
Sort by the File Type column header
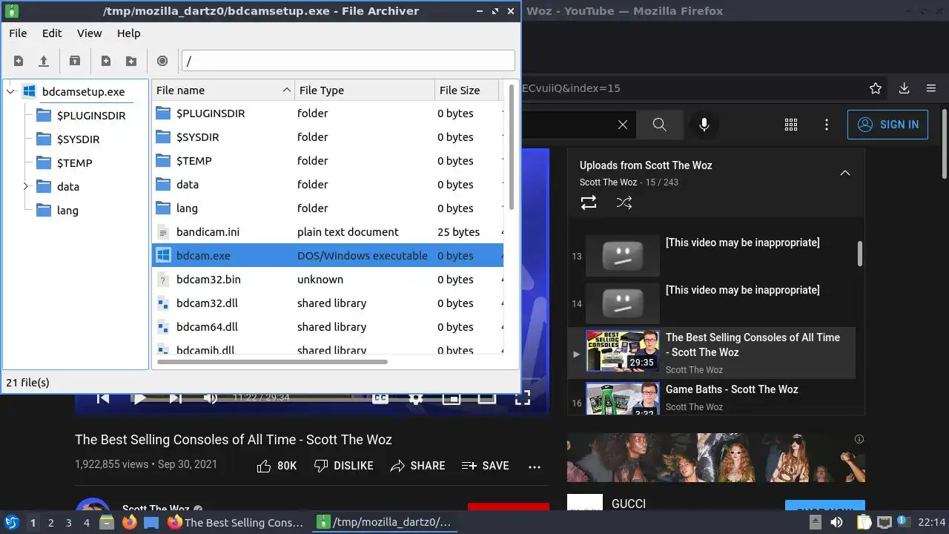[365, 90]
